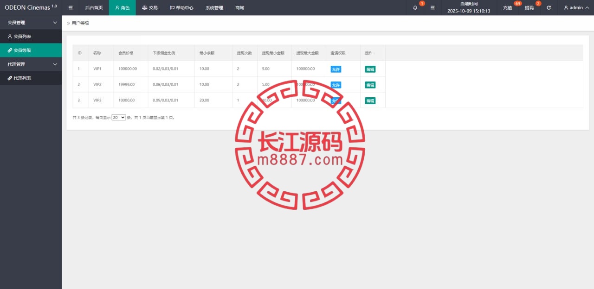594x289 pixels.
Task: Click the list settings icon beside the bell
Action: pos(433,8)
